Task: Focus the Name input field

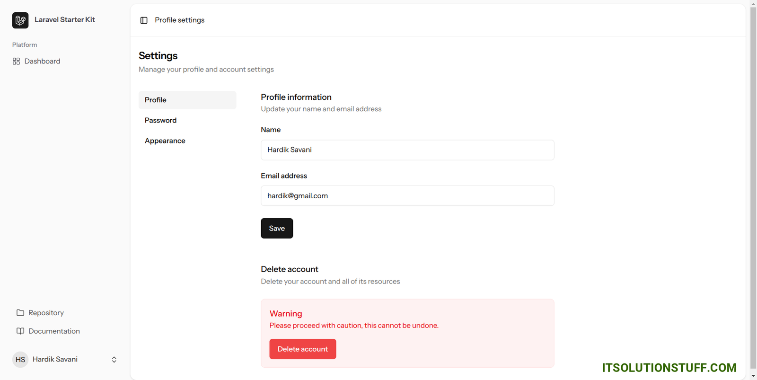Action: pos(407,150)
